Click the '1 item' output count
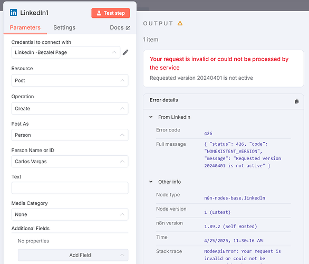 [151, 40]
